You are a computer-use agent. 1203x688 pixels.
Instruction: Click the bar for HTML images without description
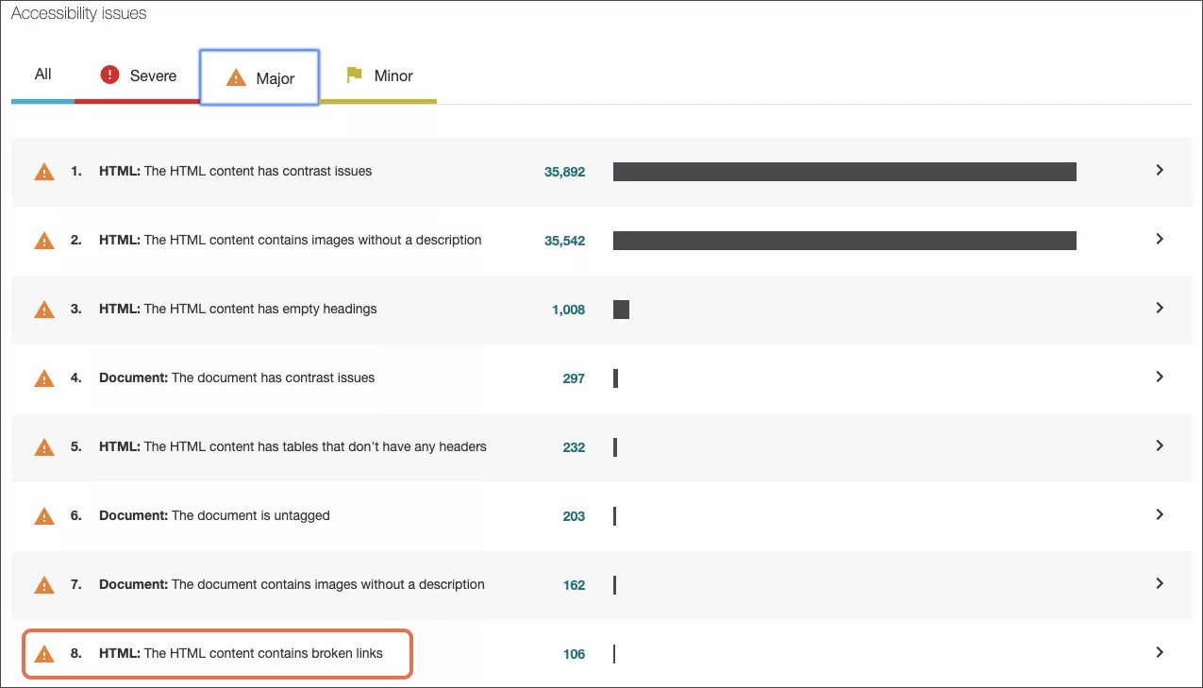844,241
